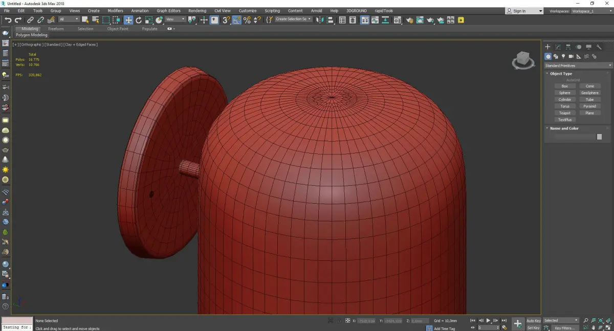Open the Scripting menu
Viewport: 614px width, 331px height.
pos(272,11)
